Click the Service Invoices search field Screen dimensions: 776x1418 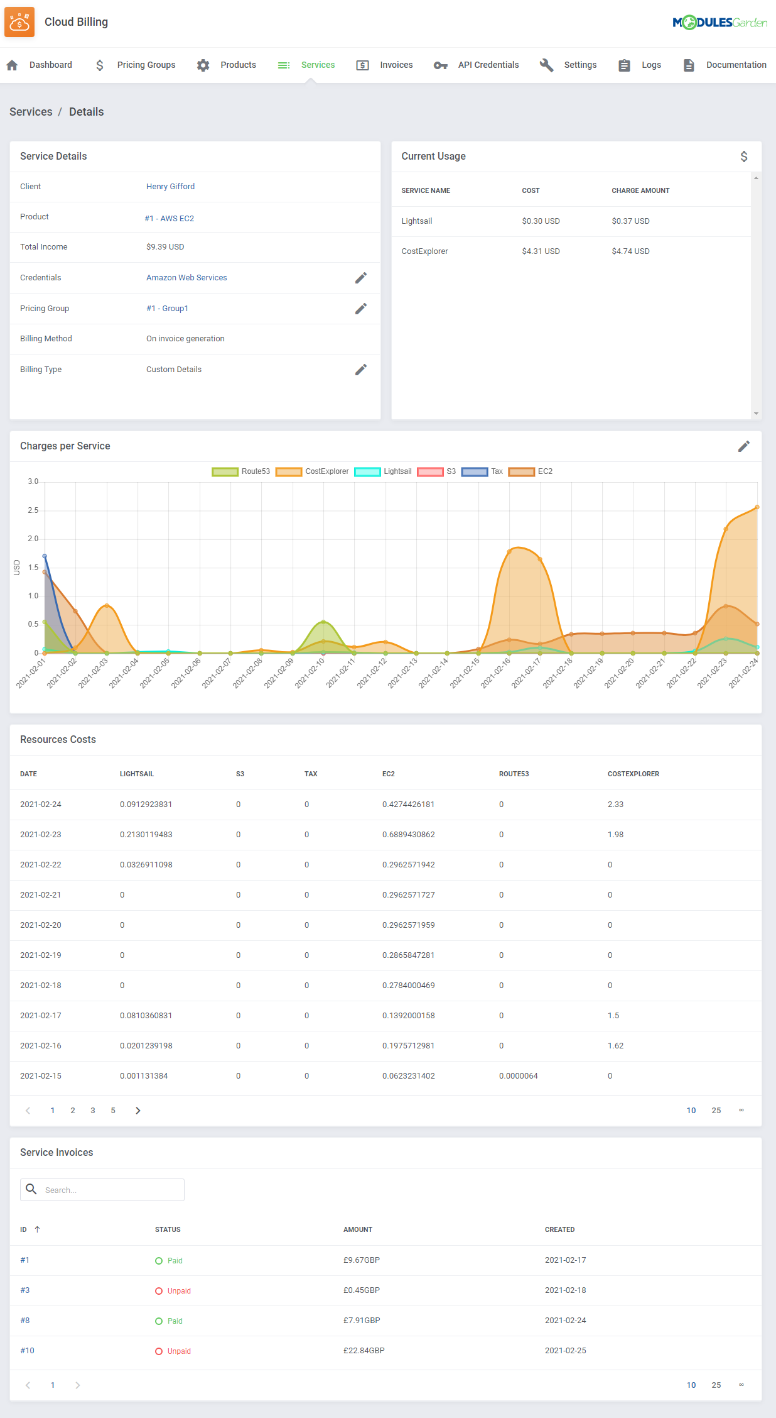click(x=102, y=1189)
